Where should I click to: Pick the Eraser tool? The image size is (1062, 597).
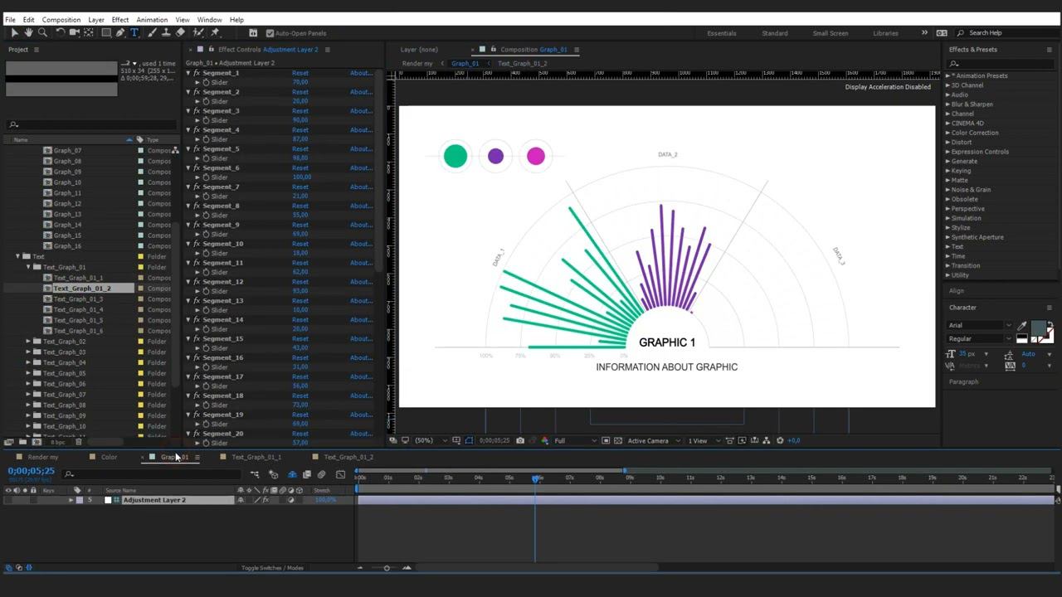click(181, 33)
